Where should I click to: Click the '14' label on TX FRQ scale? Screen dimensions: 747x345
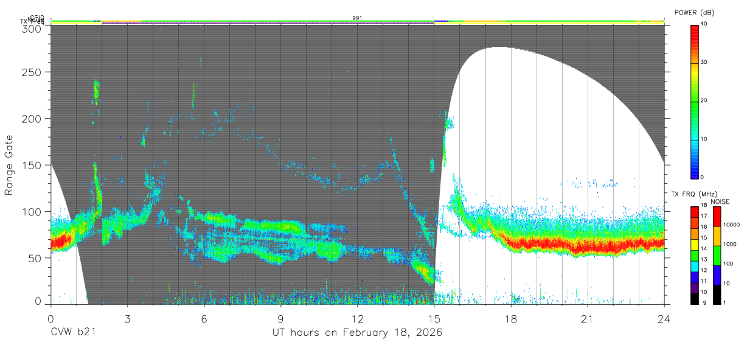coord(704,248)
